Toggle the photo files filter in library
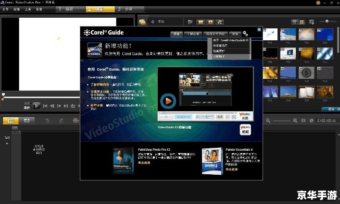Screen dimensions: 340x204 pyautogui.click(x=210, y=22)
